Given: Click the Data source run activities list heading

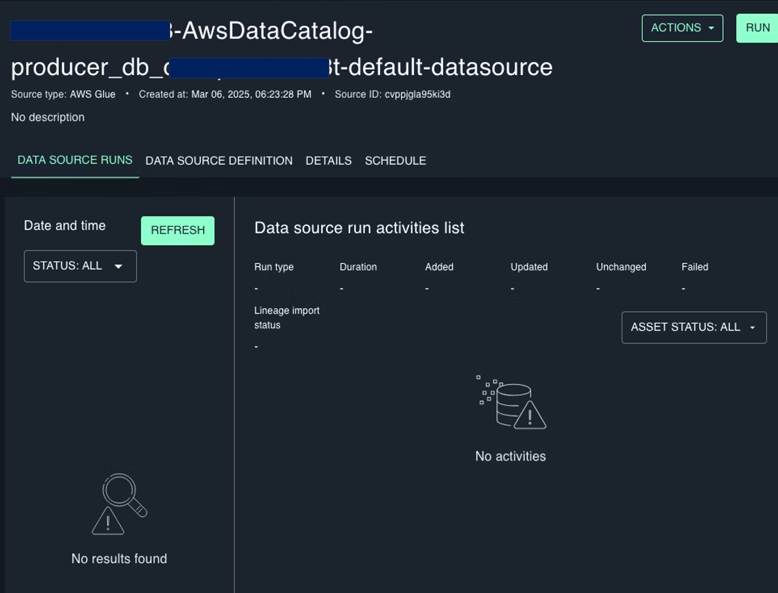Looking at the screenshot, I should [359, 228].
